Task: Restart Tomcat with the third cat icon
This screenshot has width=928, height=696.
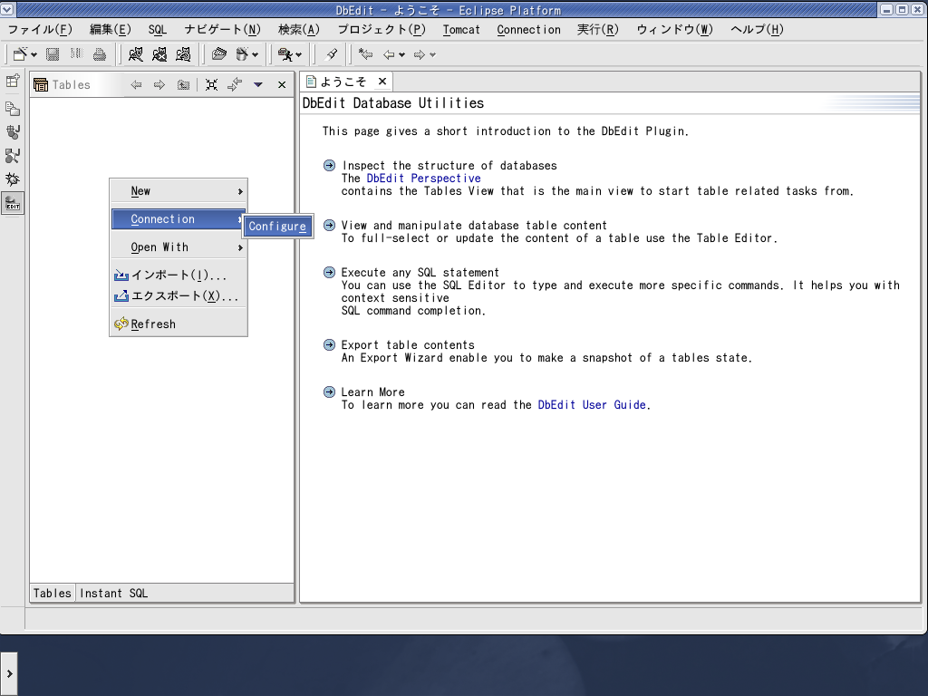Action: 183,54
